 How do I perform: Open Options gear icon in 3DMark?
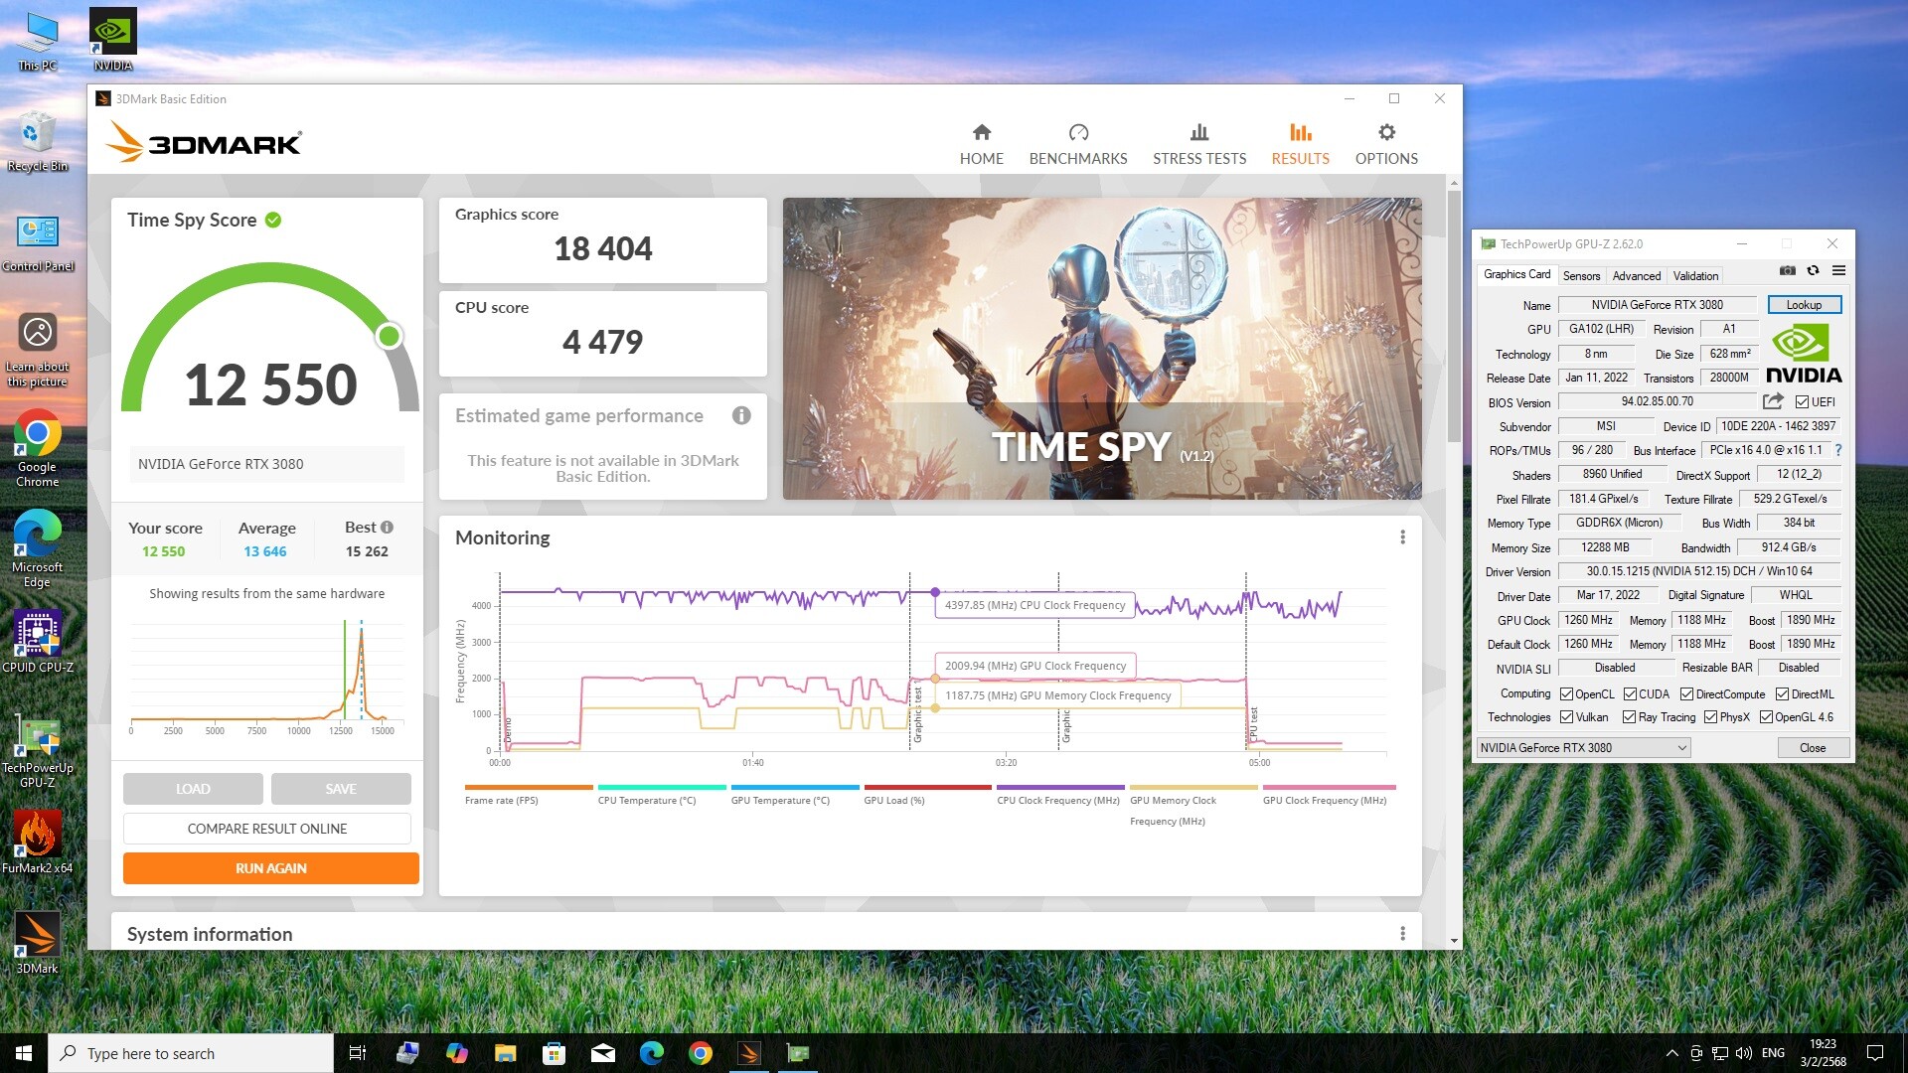(x=1386, y=133)
